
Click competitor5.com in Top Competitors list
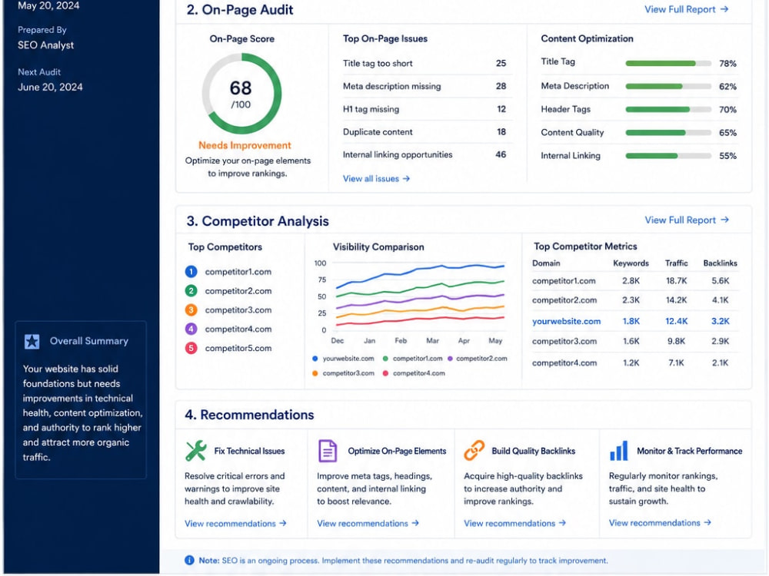(238, 348)
